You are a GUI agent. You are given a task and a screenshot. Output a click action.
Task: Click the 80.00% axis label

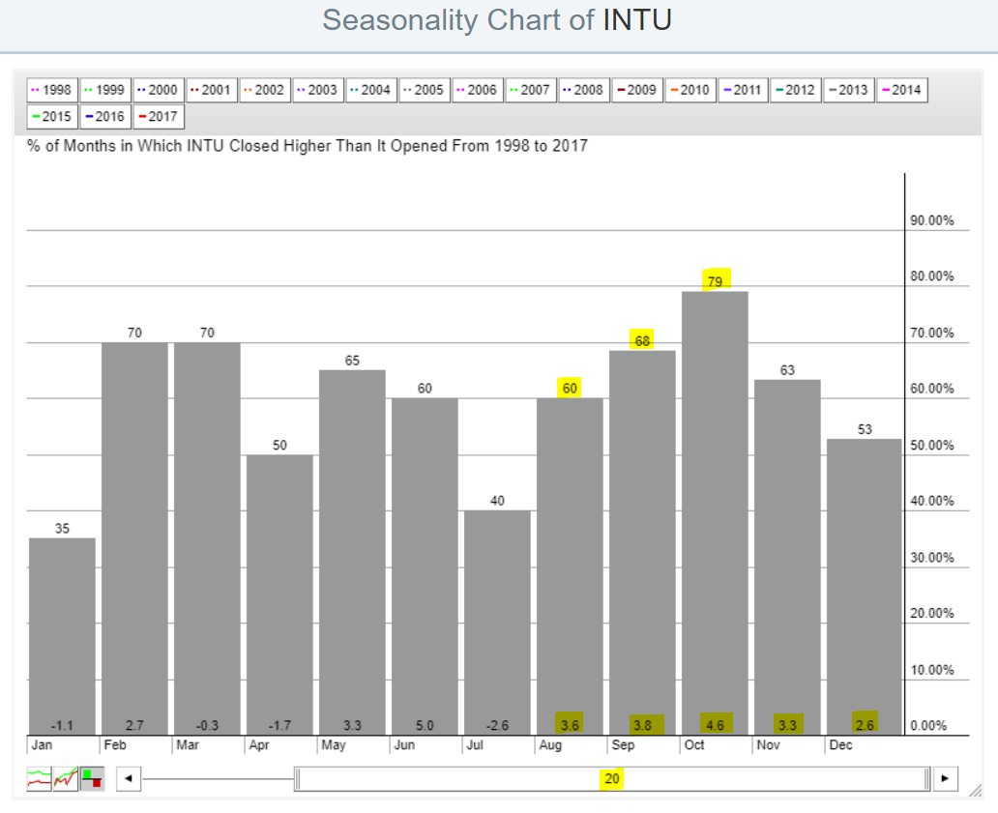pyautogui.click(x=932, y=276)
